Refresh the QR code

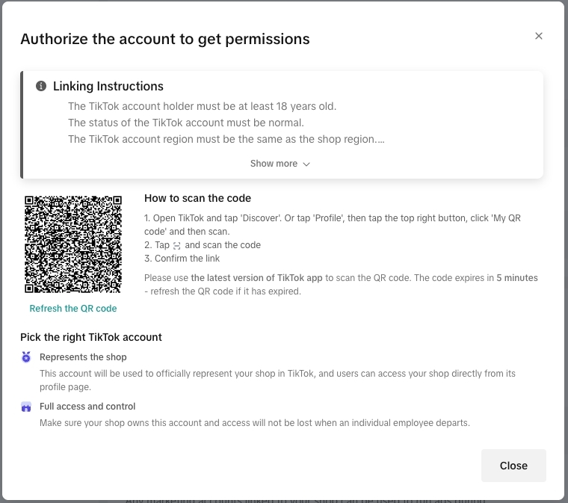(x=73, y=309)
